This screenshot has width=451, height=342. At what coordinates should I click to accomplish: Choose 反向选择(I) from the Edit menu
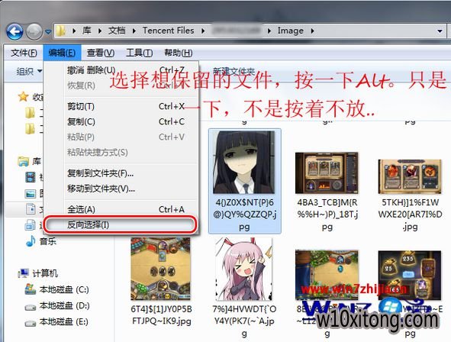(121, 224)
